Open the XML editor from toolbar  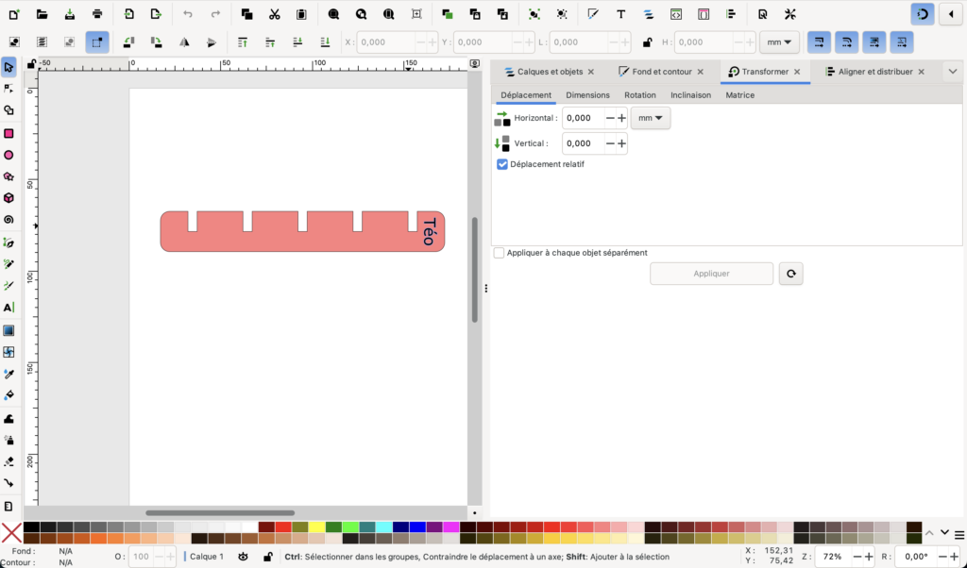coord(675,14)
